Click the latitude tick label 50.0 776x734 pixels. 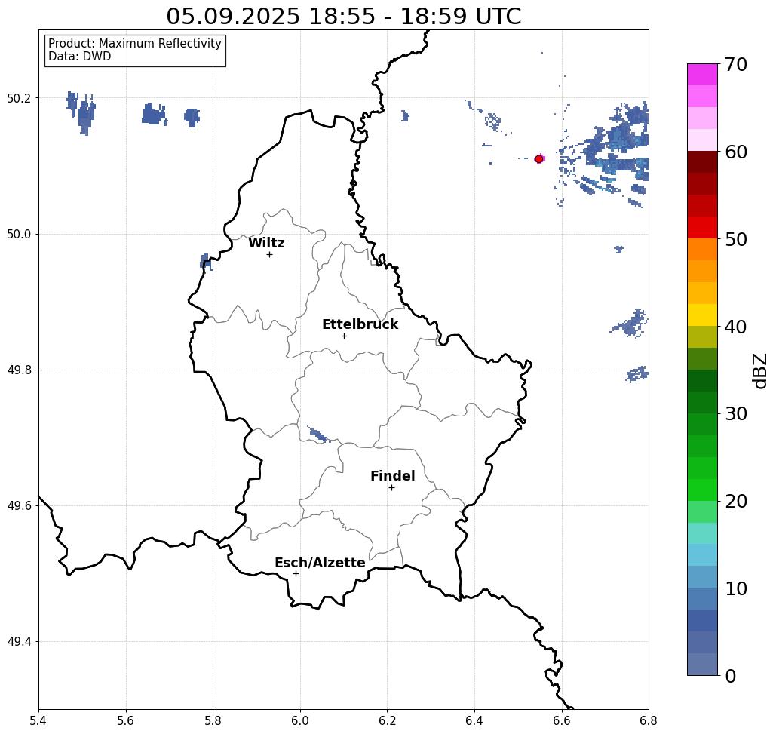pos(19,234)
